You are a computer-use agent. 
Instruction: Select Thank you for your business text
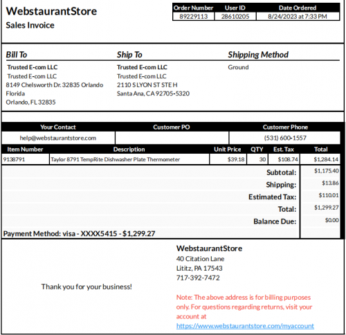[x=86, y=287]
